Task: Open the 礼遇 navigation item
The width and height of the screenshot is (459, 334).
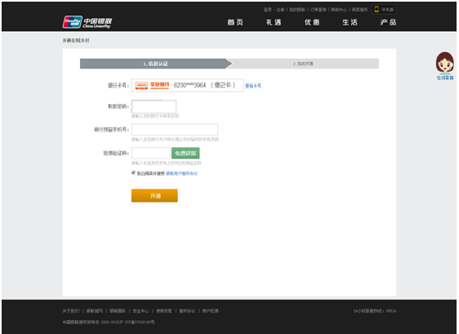Action: pos(274,22)
